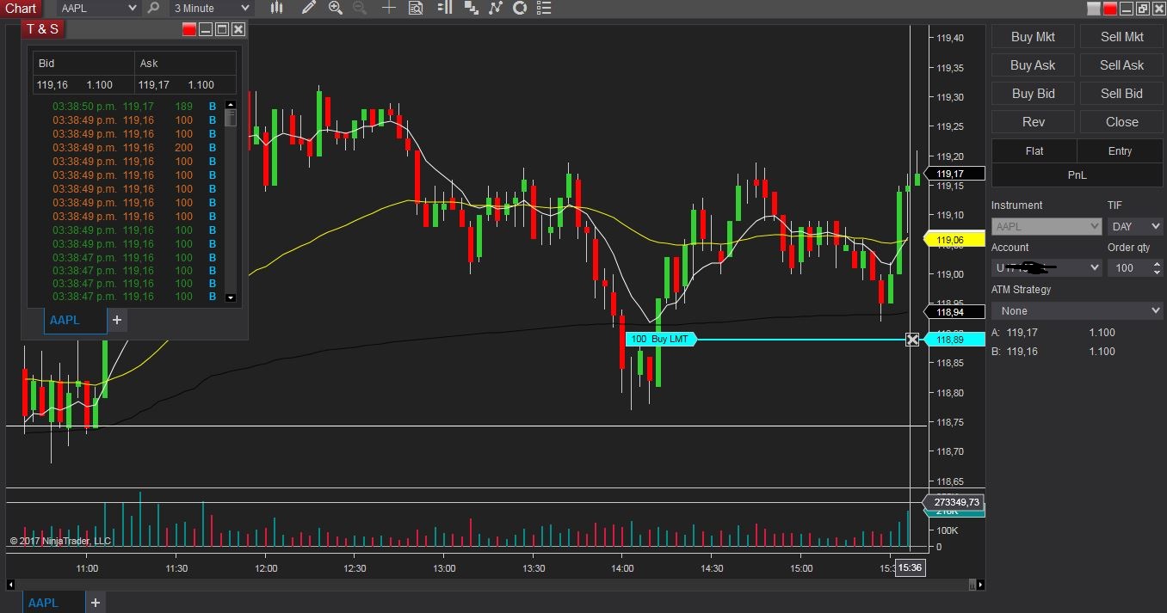Image resolution: width=1167 pixels, height=613 pixels.
Task: Open the Account dropdown
Action: click(1047, 267)
